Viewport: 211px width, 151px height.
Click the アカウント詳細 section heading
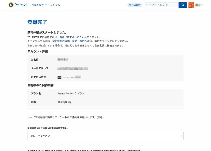click(37, 52)
